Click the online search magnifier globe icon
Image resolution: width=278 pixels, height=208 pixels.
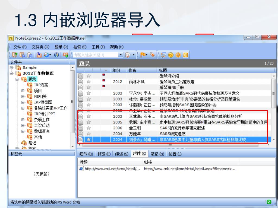[x=46, y=55]
